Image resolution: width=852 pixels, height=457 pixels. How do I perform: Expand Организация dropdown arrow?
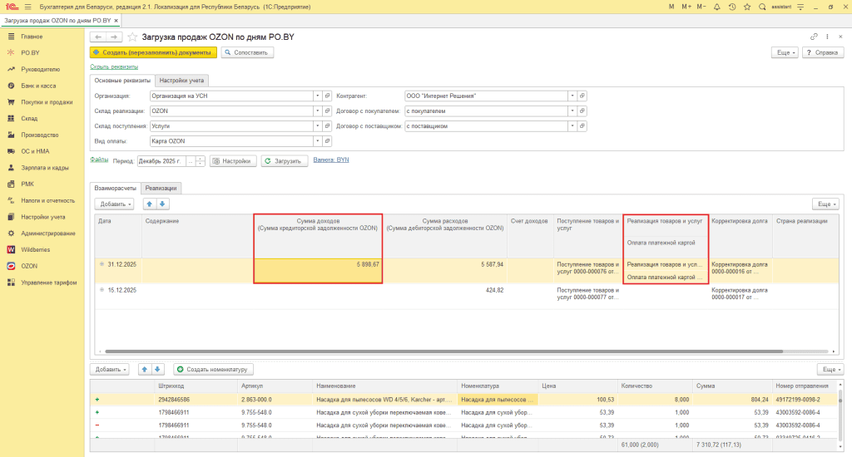pos(317,96)
